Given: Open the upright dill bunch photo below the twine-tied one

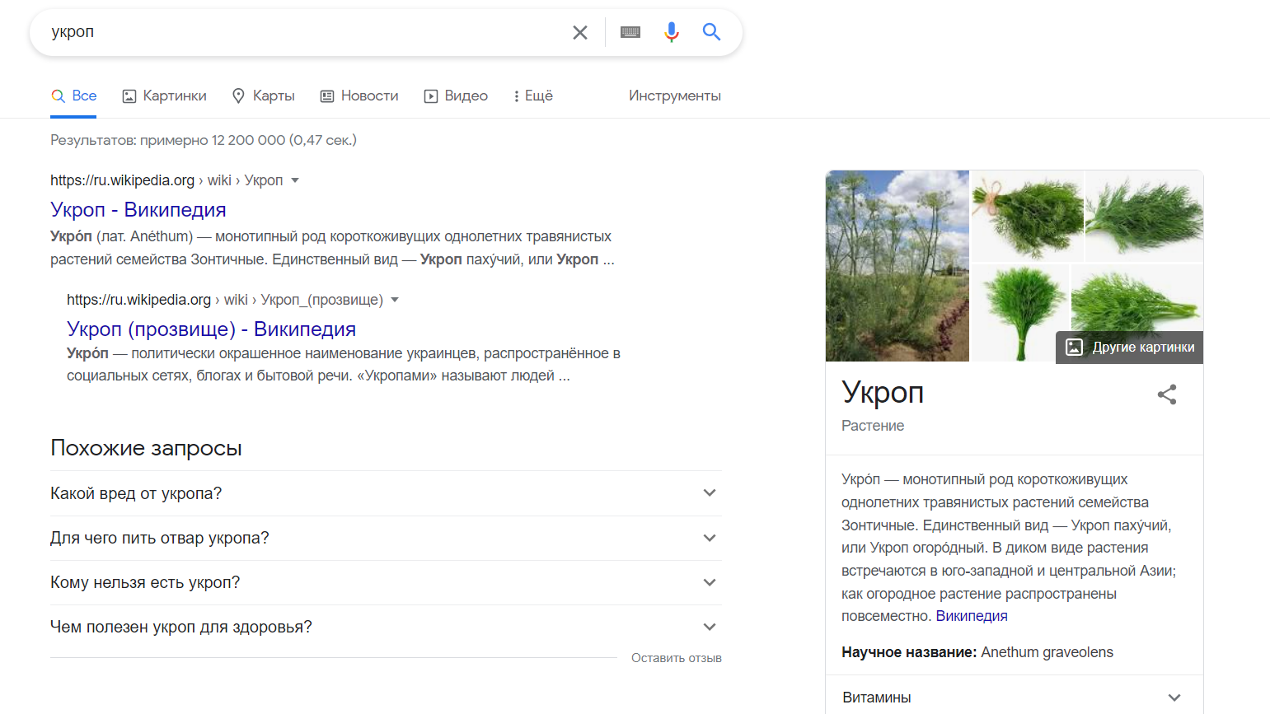Looking at the screenshot, I should [1020, 313].
